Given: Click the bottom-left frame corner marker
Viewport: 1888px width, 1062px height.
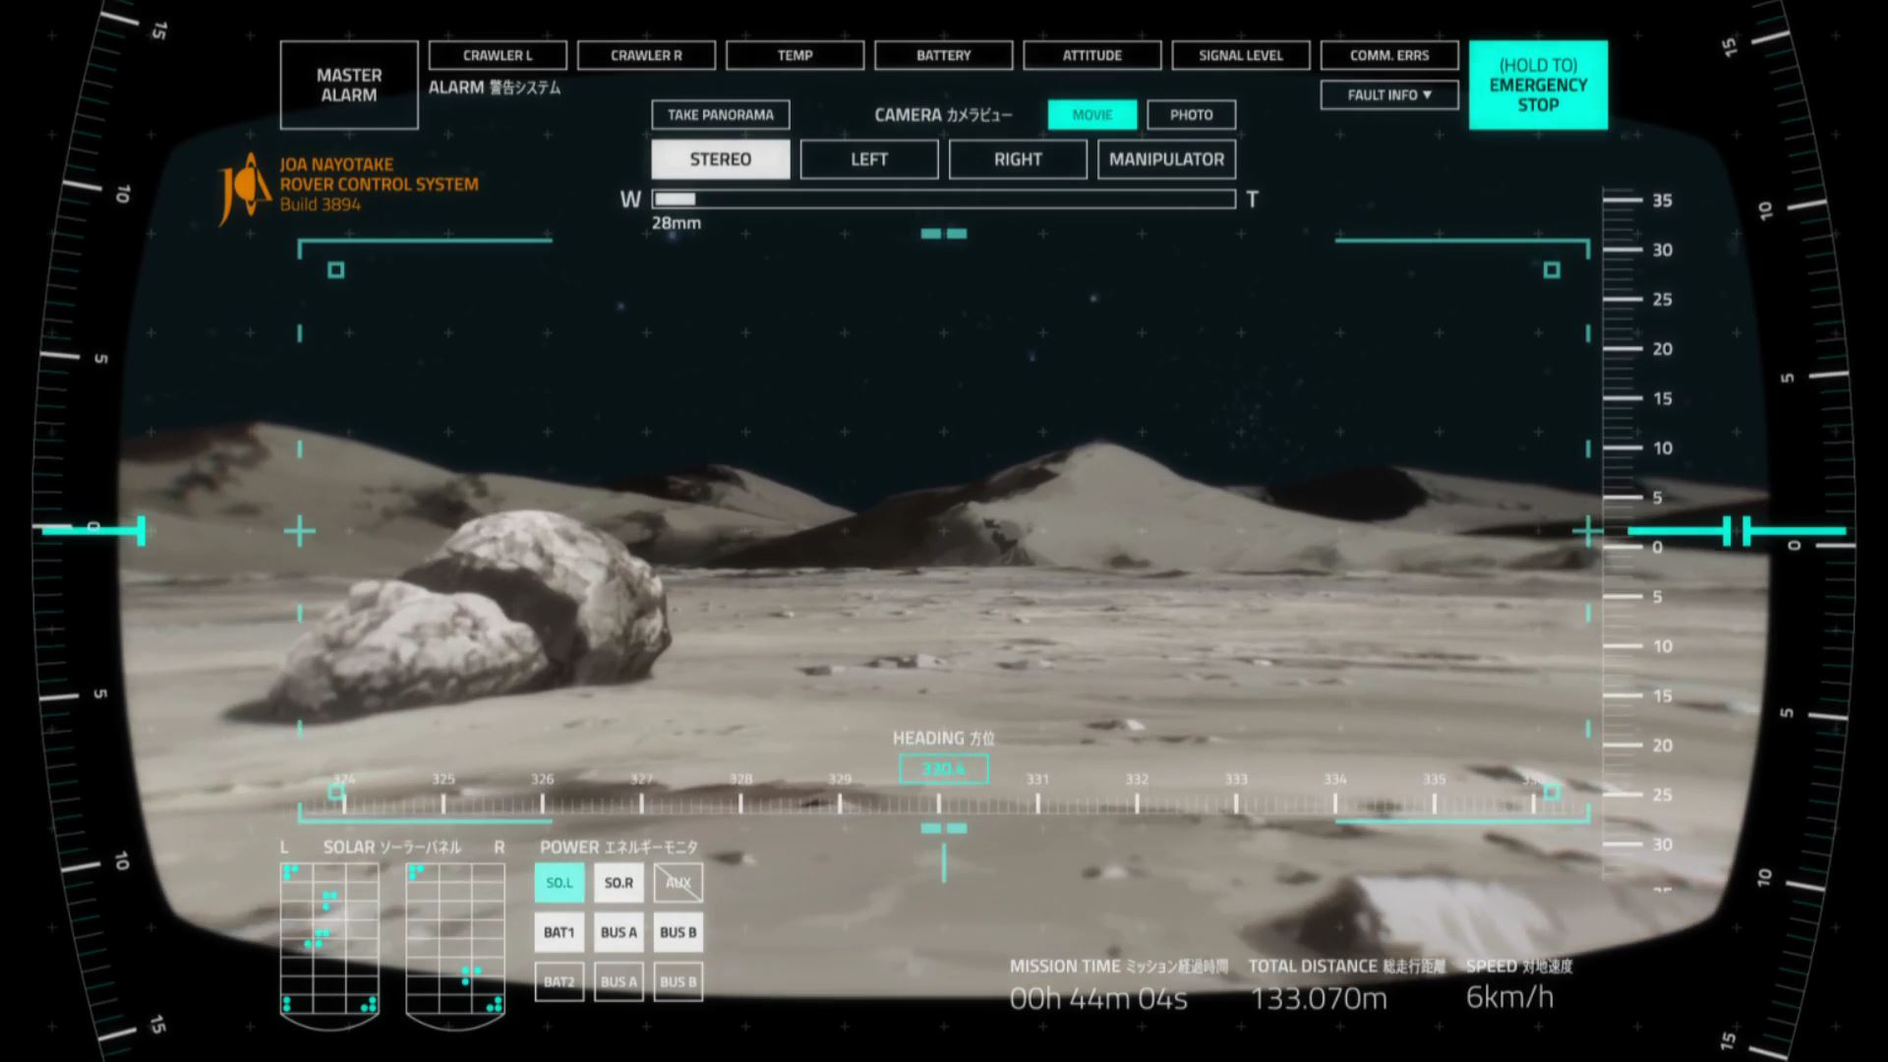Looking at the screenshot, I should tap(336, 792).
